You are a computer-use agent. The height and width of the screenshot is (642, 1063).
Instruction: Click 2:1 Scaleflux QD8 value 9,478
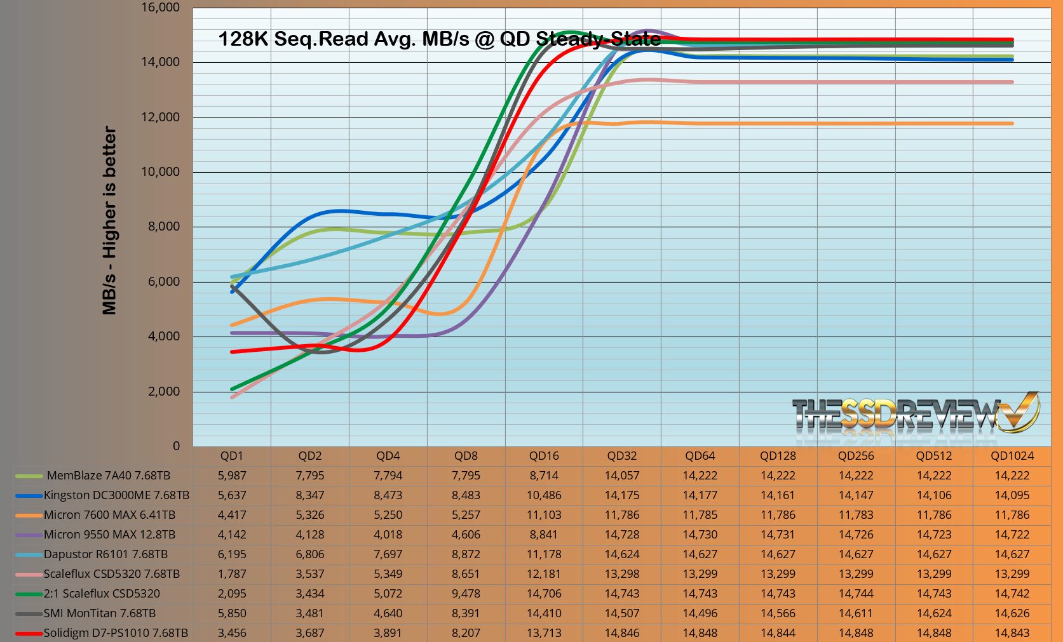(x=466, y=594)
